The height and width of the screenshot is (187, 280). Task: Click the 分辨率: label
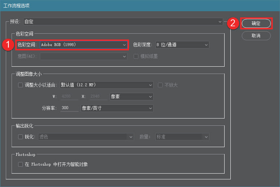[x=49, y=108]
